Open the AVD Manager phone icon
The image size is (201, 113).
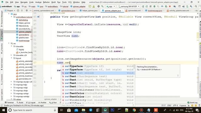(x=187, y=6)
